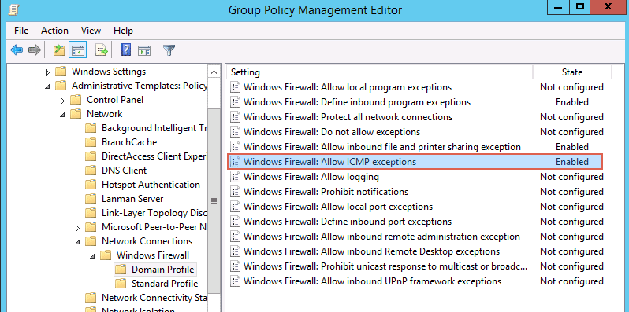Click the Network folder icon
The height and width of the screenshot is (312, 629).
pos(76,114)
